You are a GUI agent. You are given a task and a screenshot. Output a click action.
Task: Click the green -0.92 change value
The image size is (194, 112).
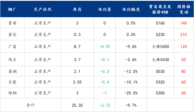point(105,46)
